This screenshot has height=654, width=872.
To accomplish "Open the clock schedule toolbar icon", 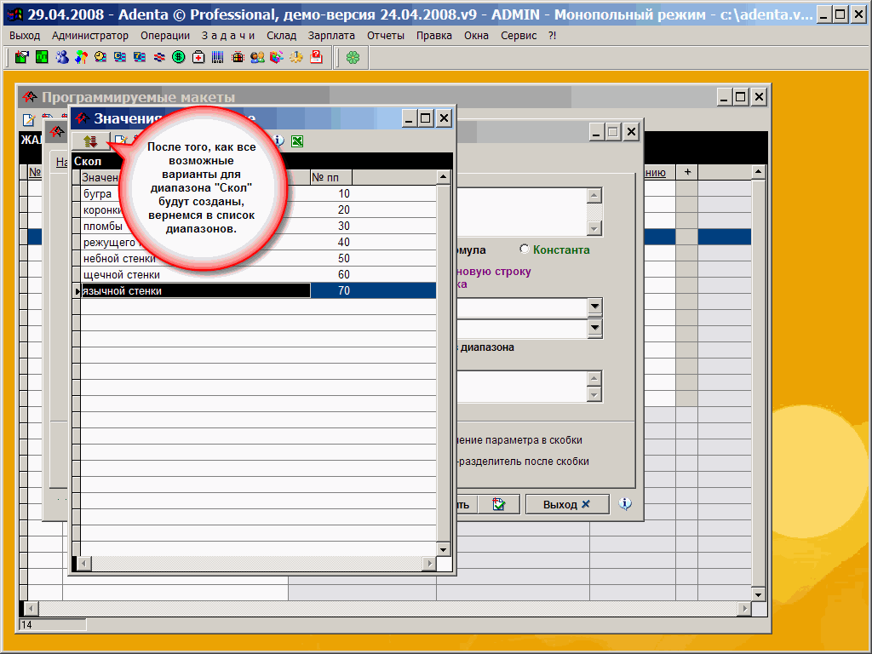I will [100, 57].
